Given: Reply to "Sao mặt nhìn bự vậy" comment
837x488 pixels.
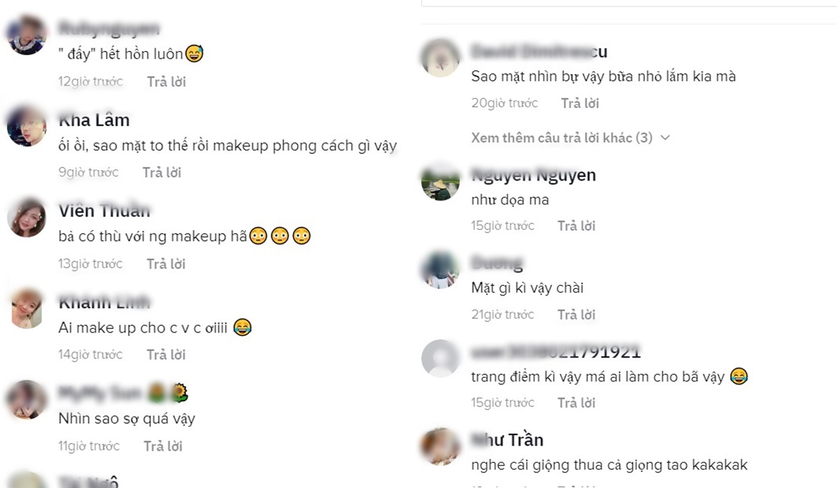Looking at the screenshot, I should 580,103.
